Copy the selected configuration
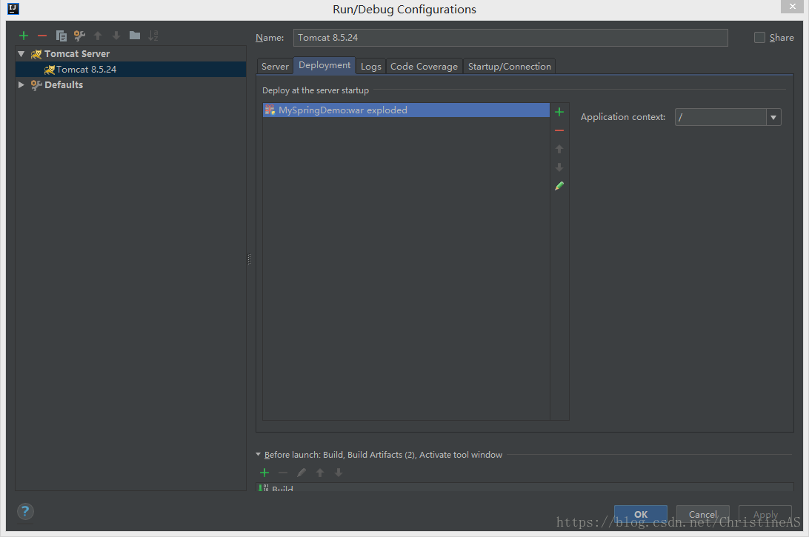This screenshot has width=809, height=537. tap(61, 36)
